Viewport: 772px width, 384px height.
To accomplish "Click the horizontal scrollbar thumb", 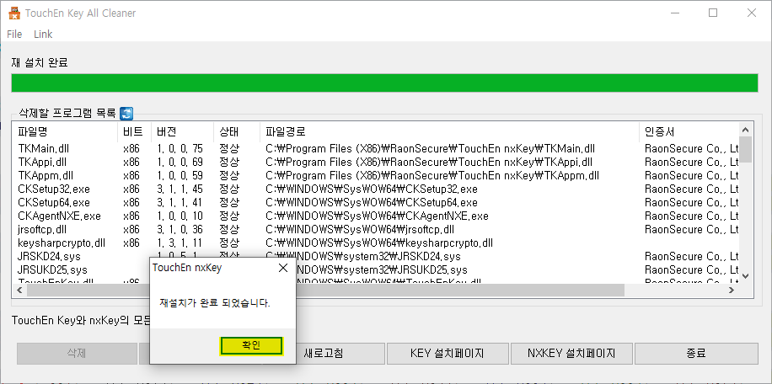I will point(325,291).
